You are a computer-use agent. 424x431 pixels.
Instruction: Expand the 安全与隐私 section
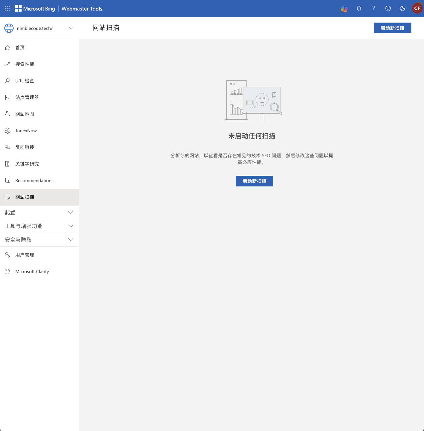tap(71, 240)
